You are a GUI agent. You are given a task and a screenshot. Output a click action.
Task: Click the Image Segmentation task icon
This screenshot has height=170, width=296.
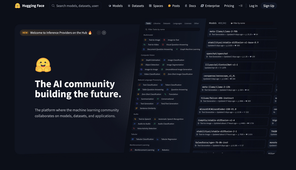point(163,65)
